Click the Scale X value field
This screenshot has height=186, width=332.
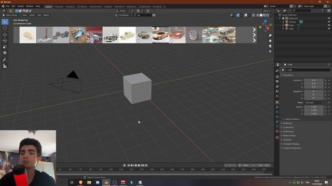pos(314,107)
